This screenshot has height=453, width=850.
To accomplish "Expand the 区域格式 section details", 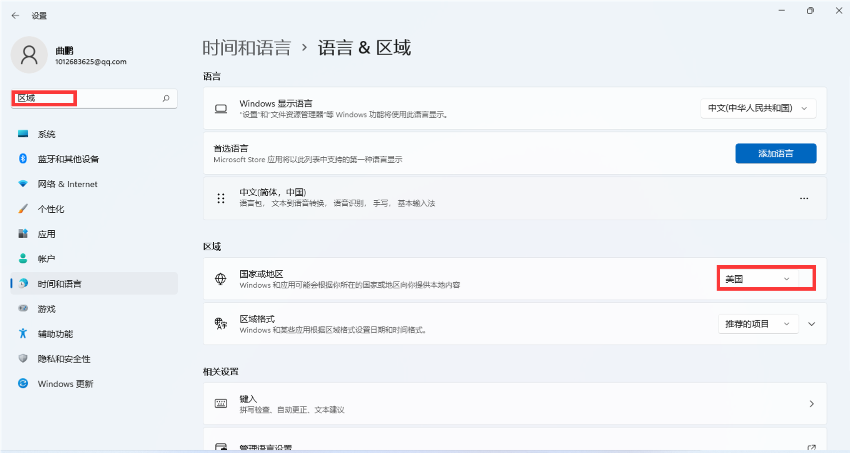I will pyautogui.click(x=812, y=324).
